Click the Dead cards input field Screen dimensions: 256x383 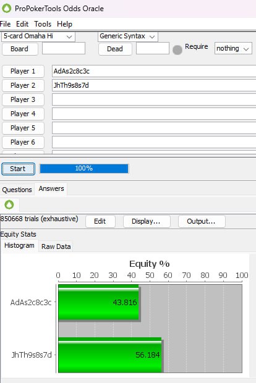coord(153,48)
